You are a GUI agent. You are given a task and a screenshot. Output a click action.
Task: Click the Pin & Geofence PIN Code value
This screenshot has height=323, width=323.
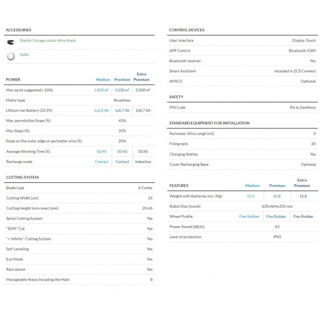[x=303, y=108]
